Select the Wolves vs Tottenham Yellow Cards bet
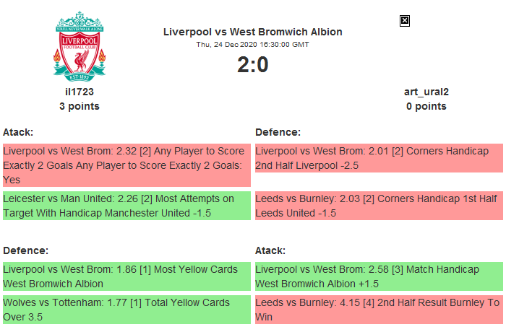Screen dimensions: 506x332 tap(126, 310)
